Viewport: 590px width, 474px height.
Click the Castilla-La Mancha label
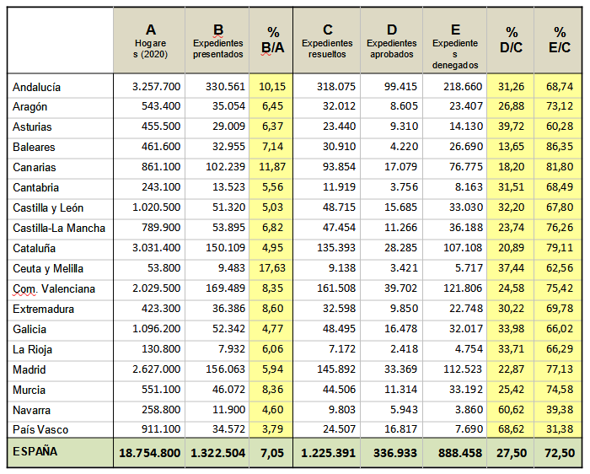[59, 229]
